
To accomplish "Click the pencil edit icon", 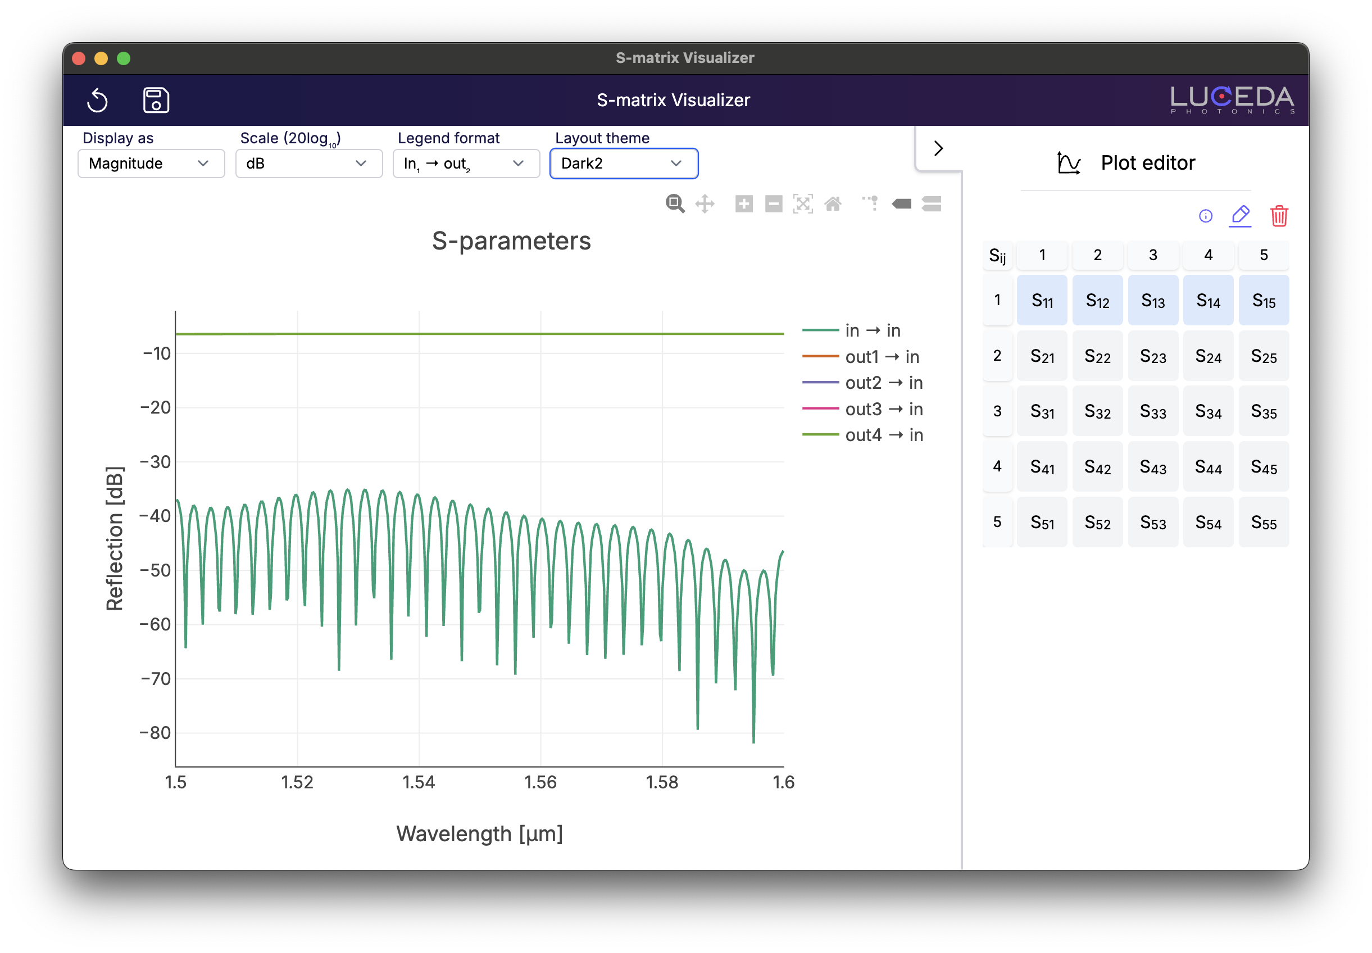I will tap(1241, 215).
